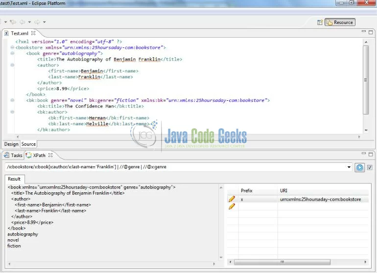
Task: Open the Back history dropdown arrow
Action: [x=29, y=22]
